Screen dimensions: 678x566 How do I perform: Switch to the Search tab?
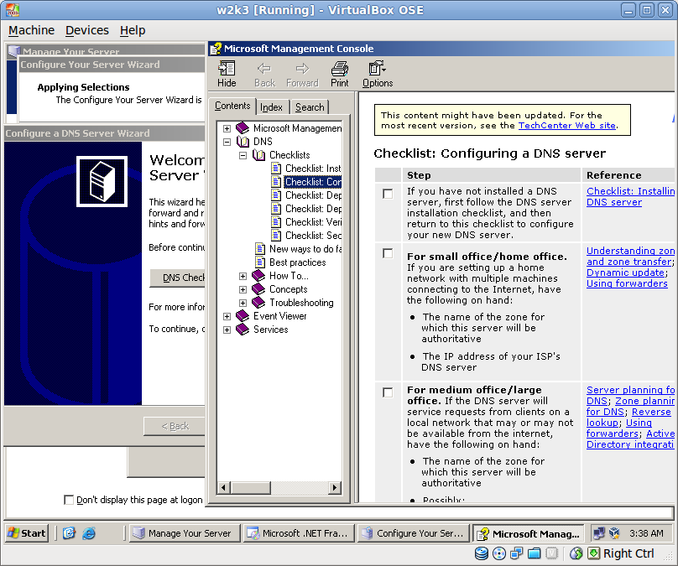[310, 107]
